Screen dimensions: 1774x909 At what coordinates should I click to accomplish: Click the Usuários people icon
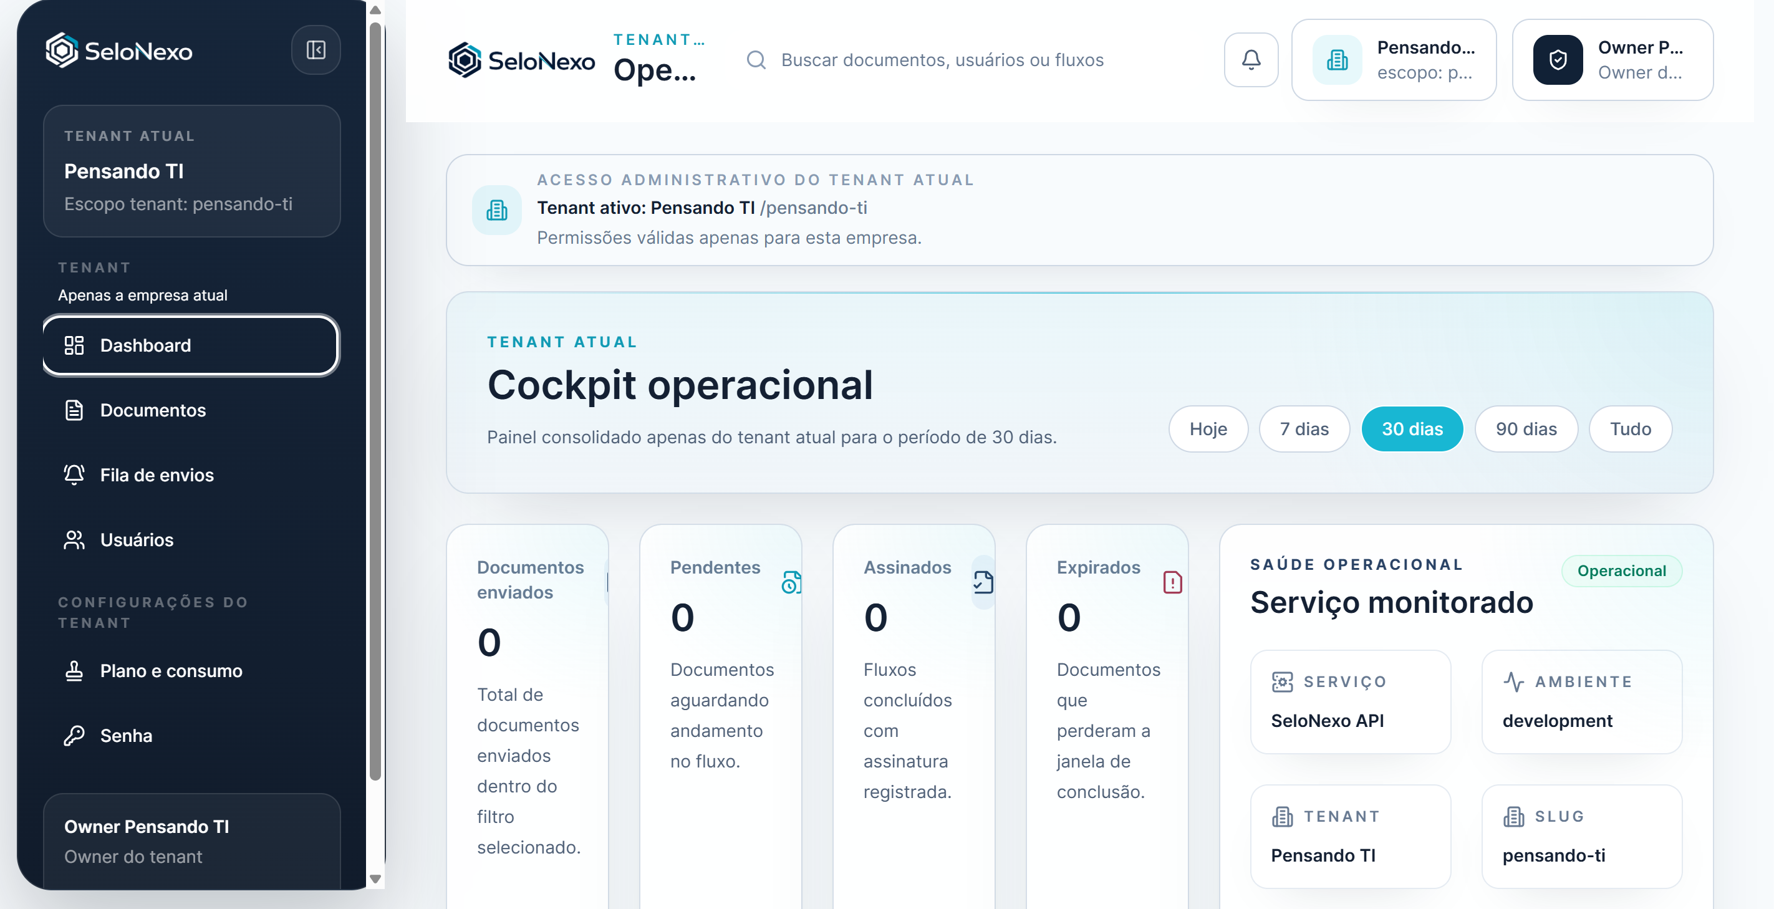tap(74, 539)
